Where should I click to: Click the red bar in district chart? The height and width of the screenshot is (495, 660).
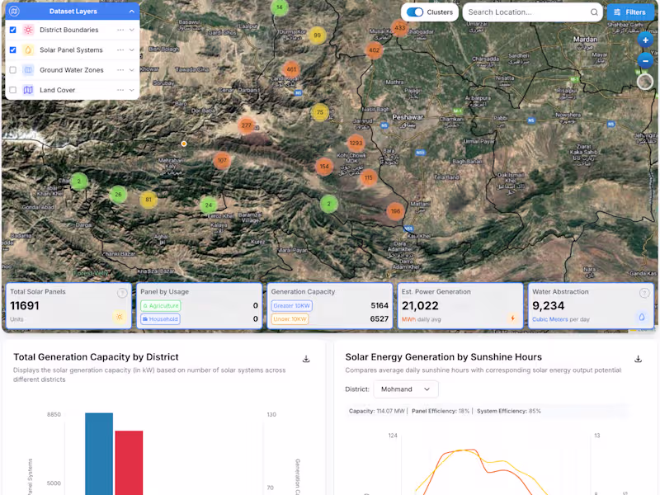129,463
